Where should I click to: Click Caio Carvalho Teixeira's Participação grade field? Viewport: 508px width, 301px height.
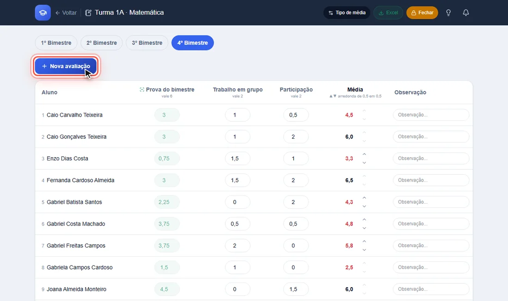(x=296, y=115)
